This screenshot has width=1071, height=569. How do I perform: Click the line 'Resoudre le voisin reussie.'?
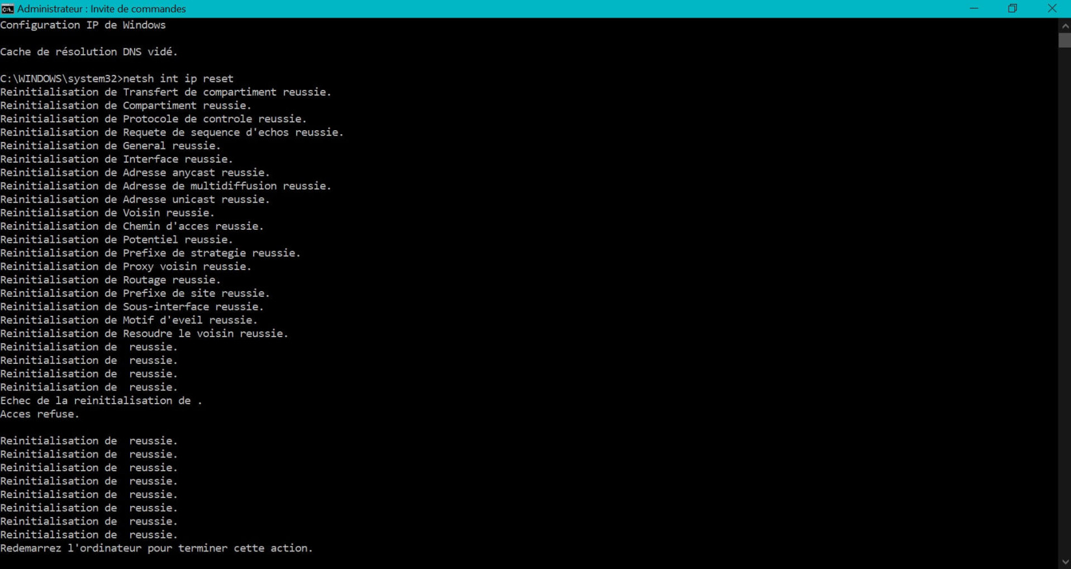[206, 333]
